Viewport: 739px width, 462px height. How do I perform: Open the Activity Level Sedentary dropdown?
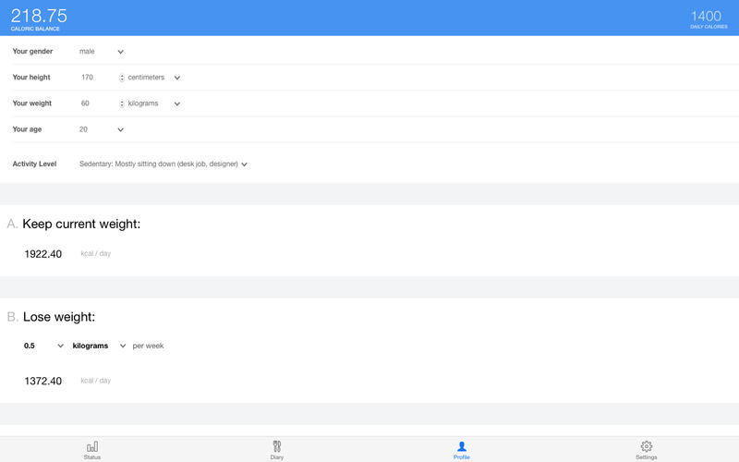(x=164, y=164)
